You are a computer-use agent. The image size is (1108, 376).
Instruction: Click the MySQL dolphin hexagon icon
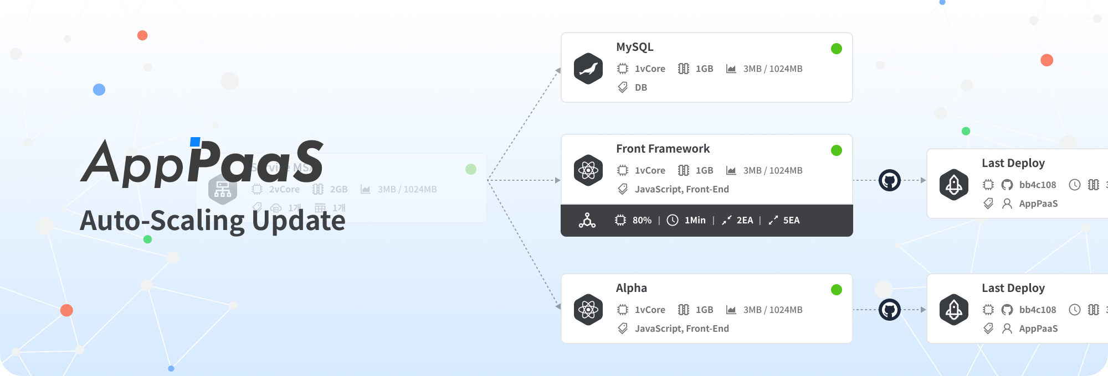[x=588, y=69]
